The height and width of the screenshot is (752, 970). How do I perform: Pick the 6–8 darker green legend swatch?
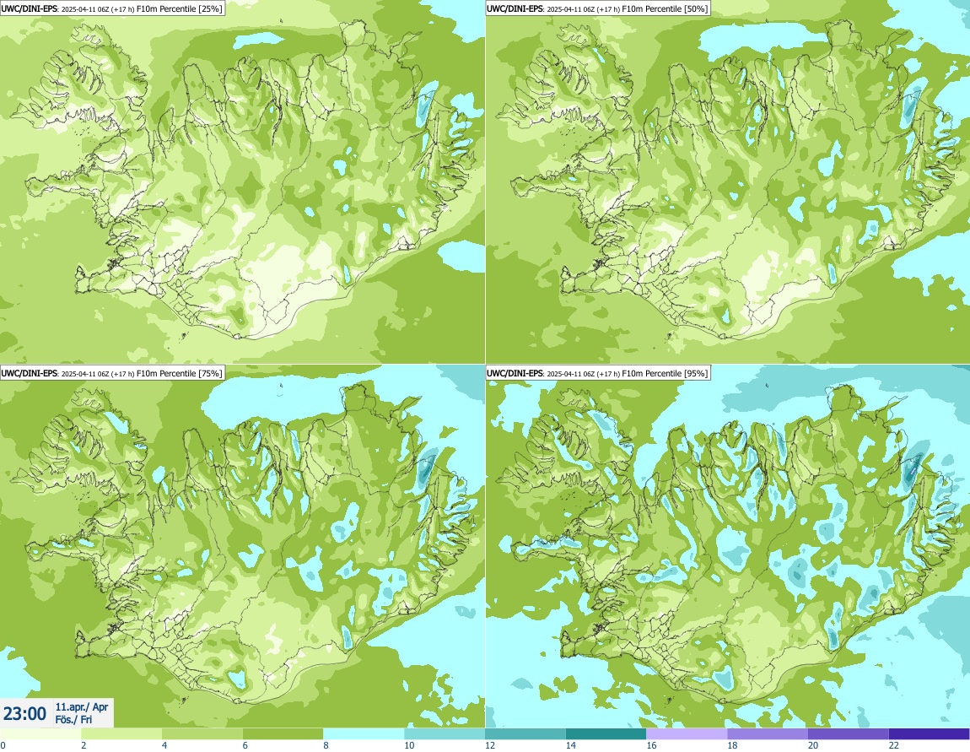tap(283, 734)
